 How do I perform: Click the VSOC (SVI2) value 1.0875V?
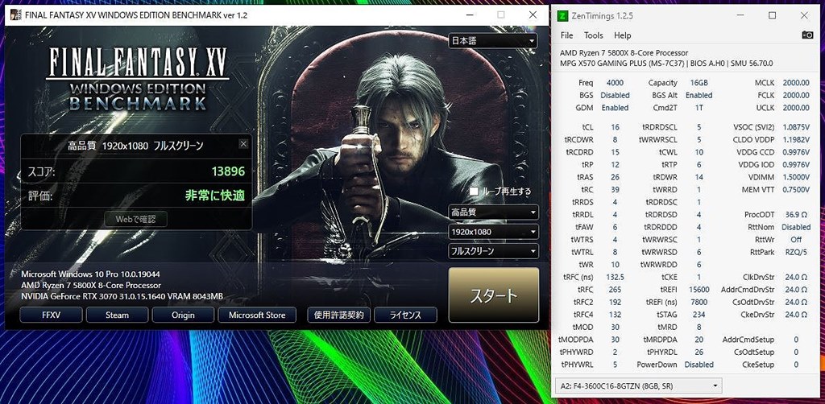[796, 127]
